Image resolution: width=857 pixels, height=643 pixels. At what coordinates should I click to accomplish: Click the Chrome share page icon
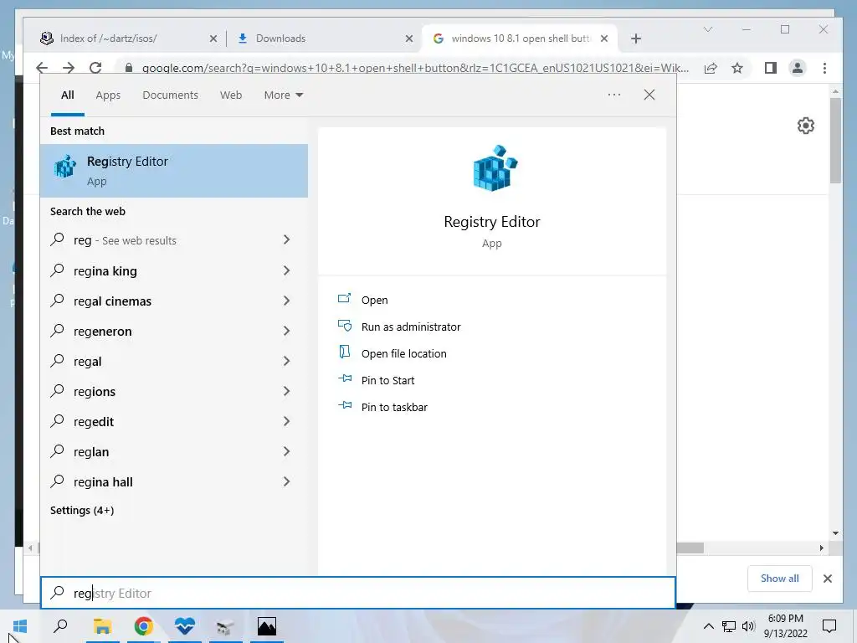point(711,68)
